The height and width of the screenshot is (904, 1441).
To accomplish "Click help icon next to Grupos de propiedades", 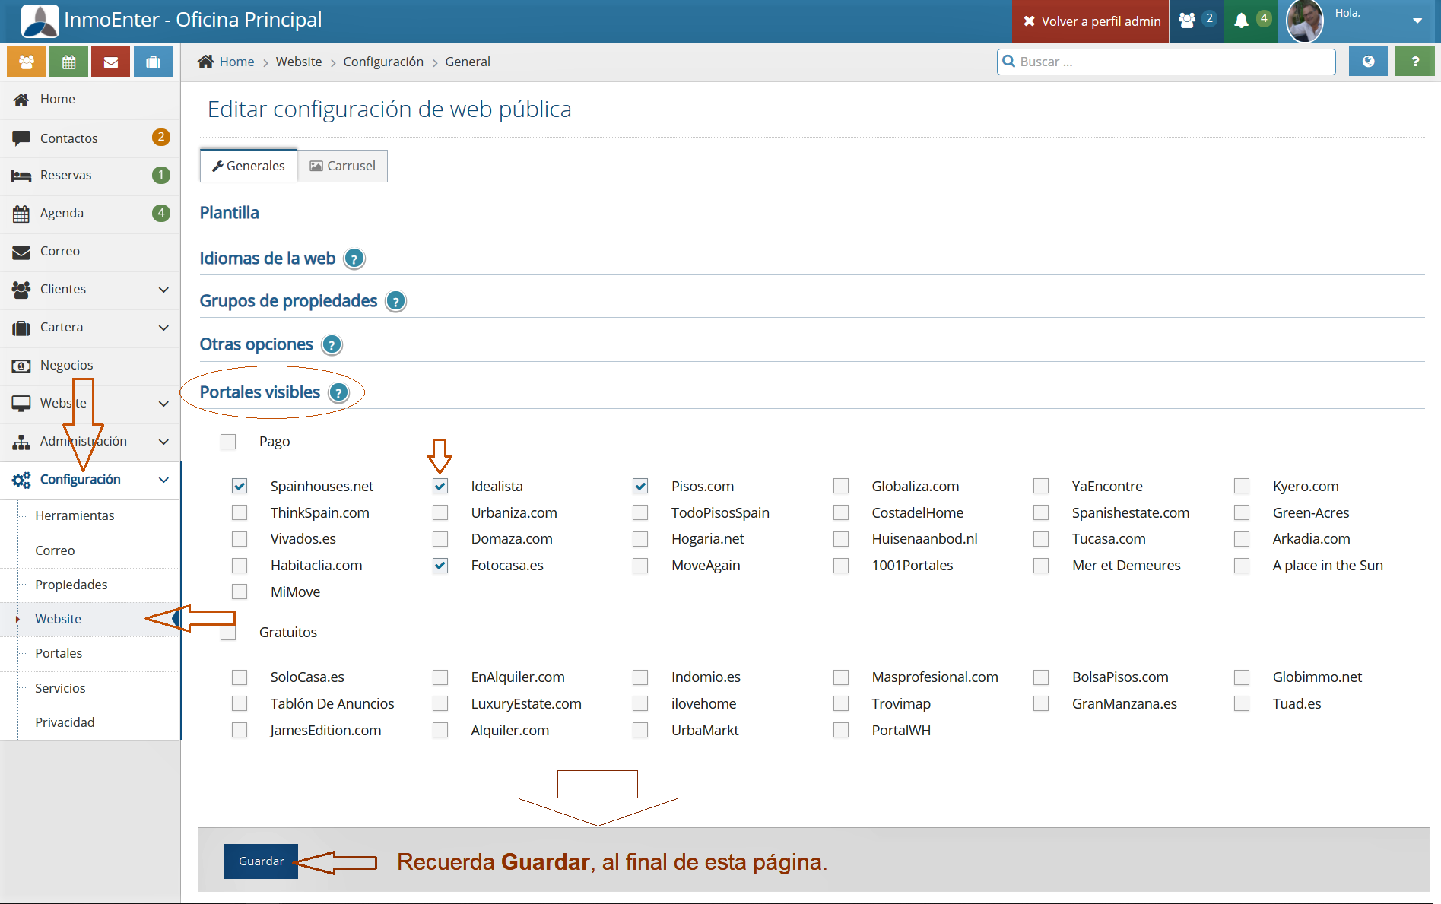I will pyautogui.click(x=395, y=302).
